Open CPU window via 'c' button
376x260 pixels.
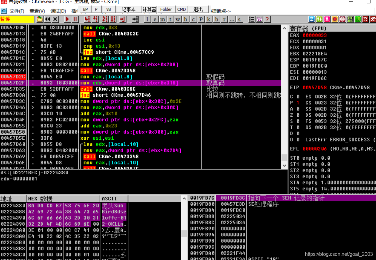194,19
